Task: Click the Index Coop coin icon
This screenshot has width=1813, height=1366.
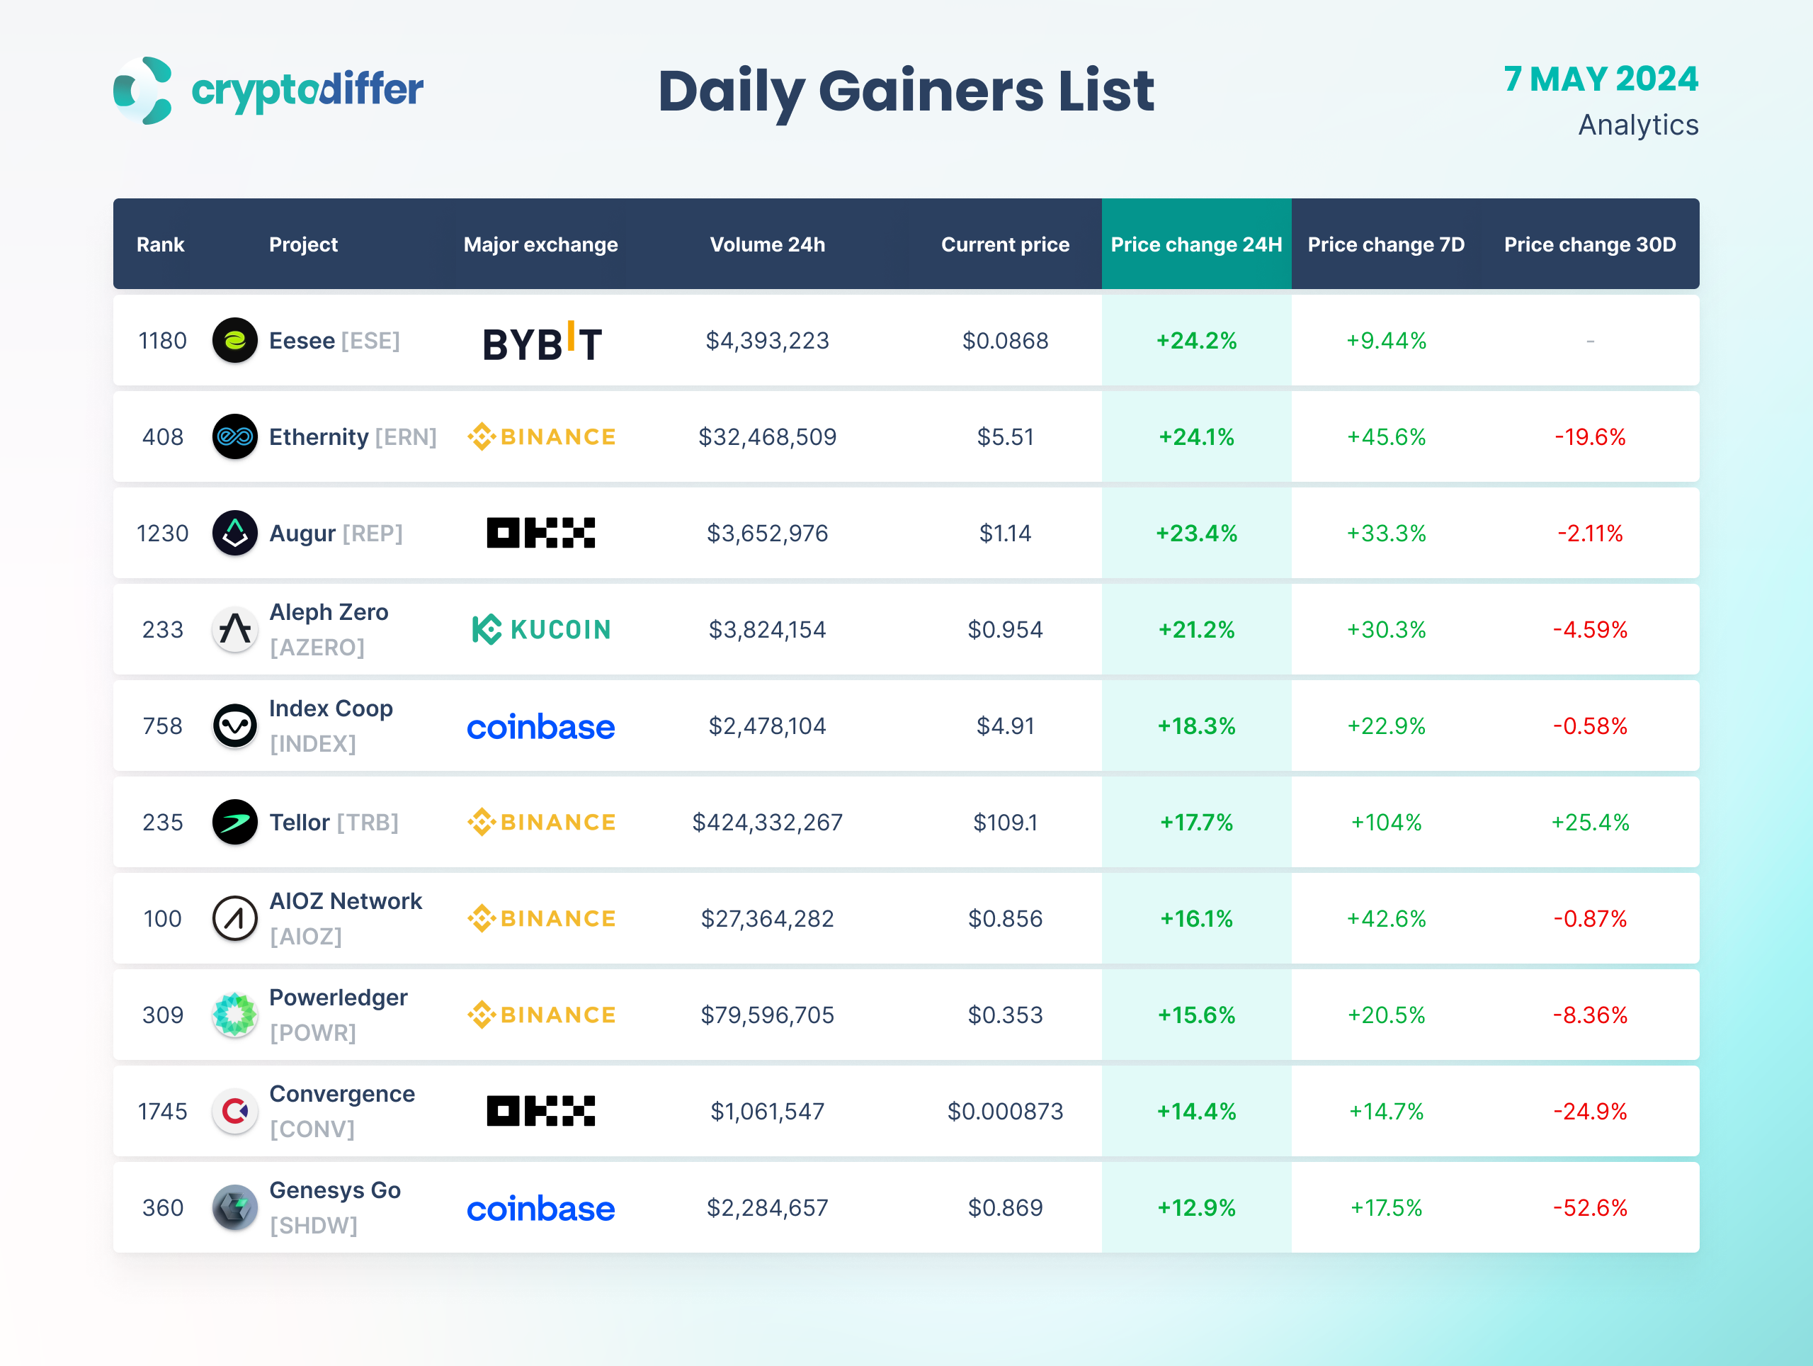Action: 235,726
